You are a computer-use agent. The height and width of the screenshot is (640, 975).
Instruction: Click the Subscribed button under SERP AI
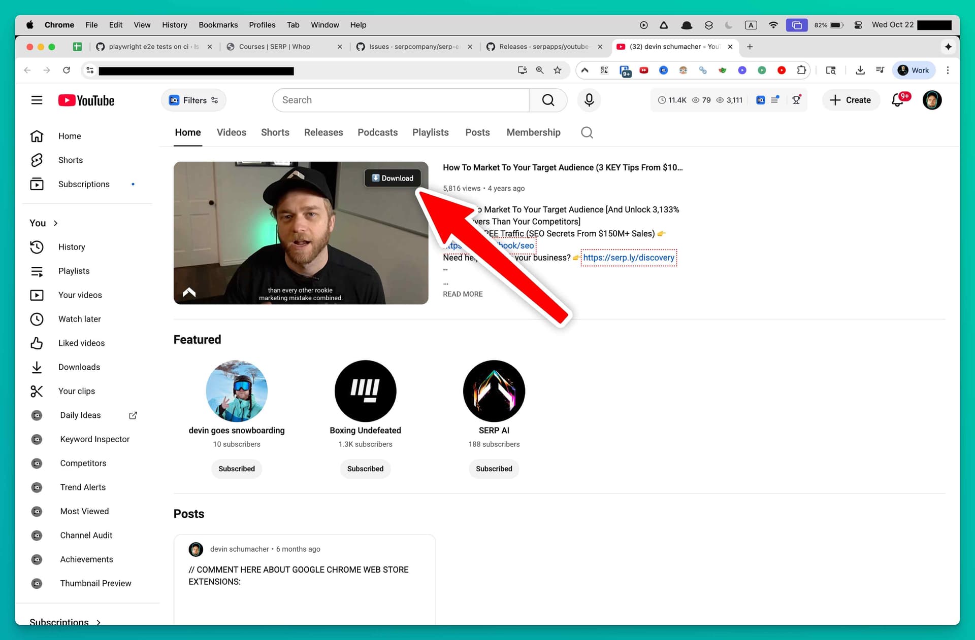pyautogui.click(x=494, y=469)
